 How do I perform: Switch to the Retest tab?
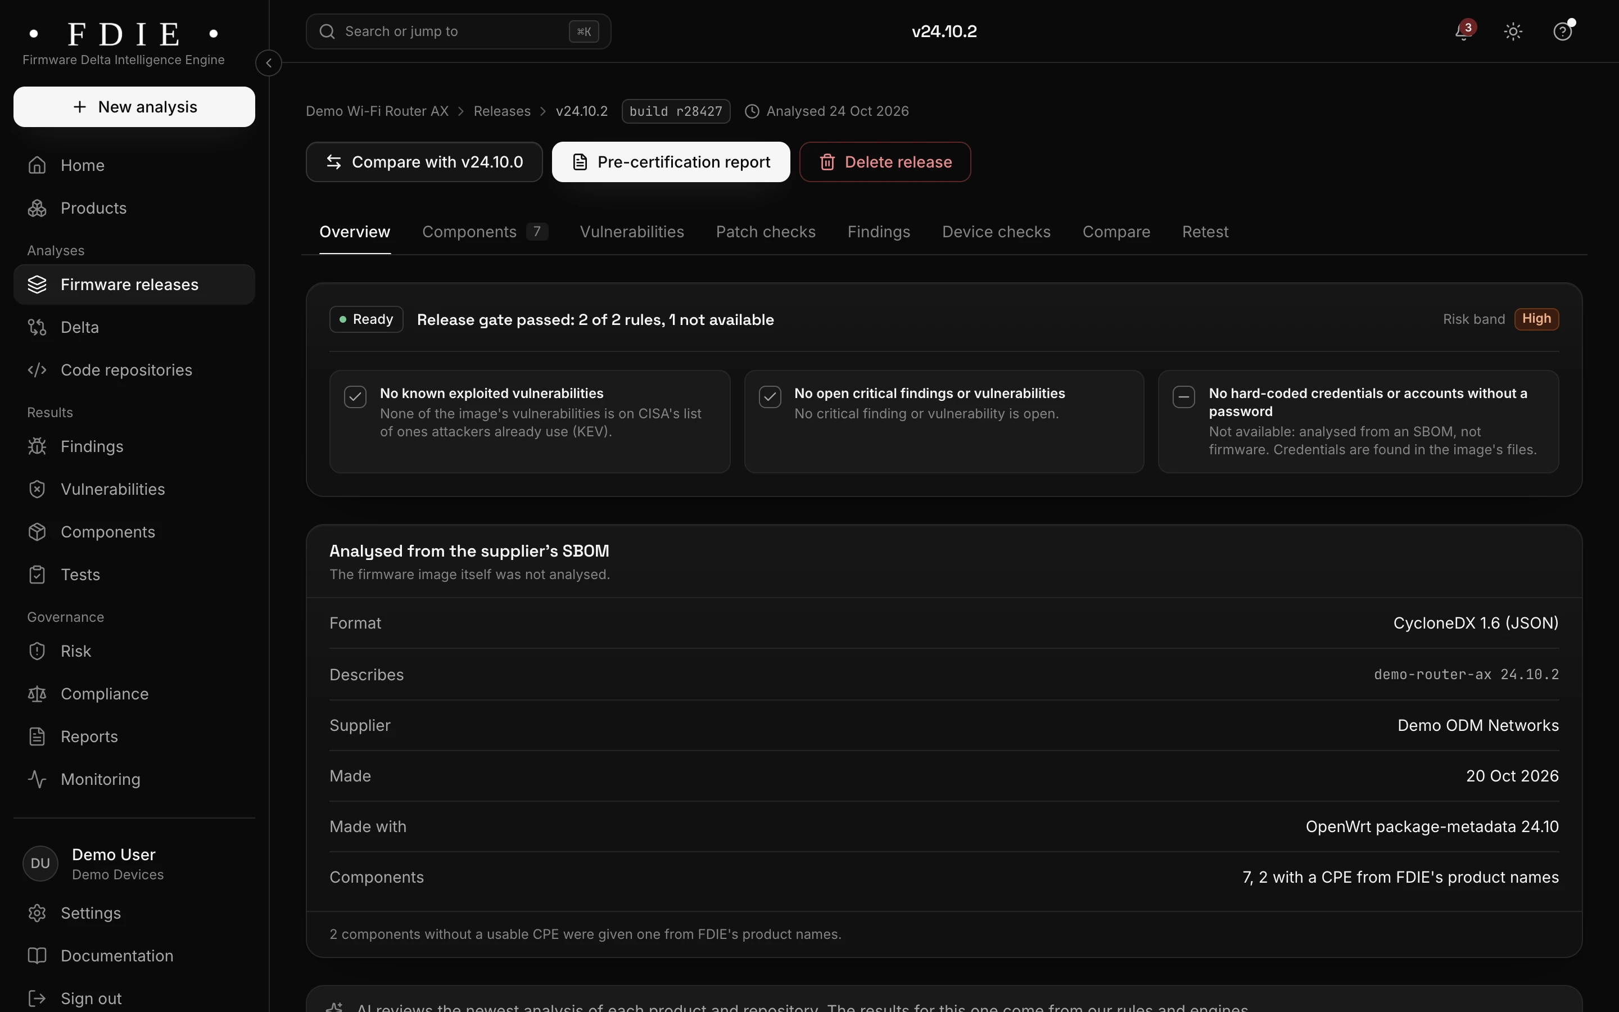[x=1205, y=232]
